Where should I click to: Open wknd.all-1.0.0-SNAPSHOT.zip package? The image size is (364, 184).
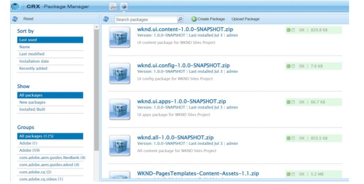point(175,138)
